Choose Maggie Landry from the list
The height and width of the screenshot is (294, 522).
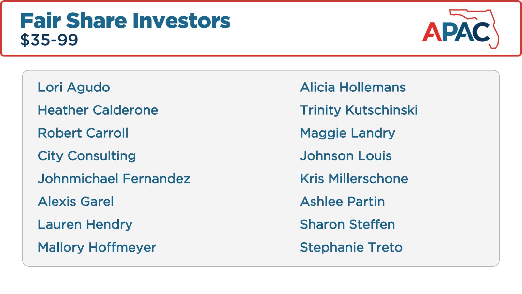point(348,134)
